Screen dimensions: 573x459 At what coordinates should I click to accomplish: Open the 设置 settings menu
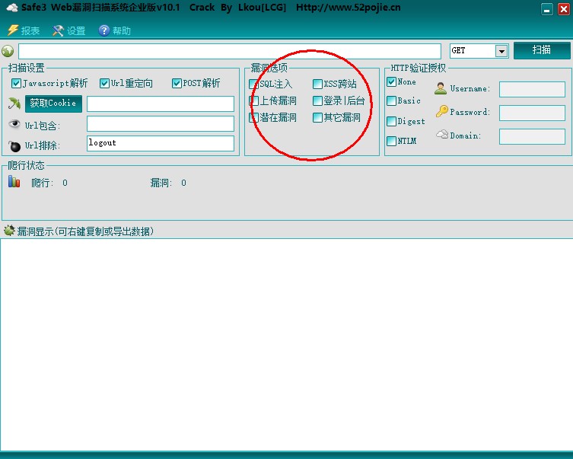[68, 30]
